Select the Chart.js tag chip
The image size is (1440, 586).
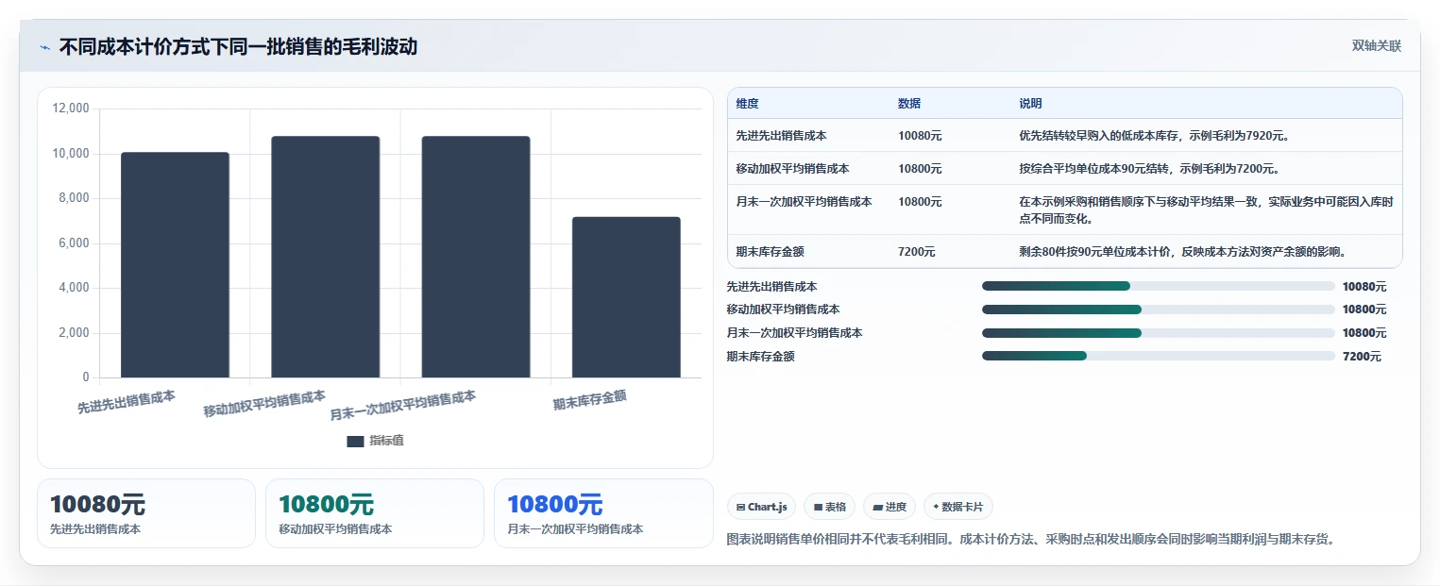[x=762, y=507]
